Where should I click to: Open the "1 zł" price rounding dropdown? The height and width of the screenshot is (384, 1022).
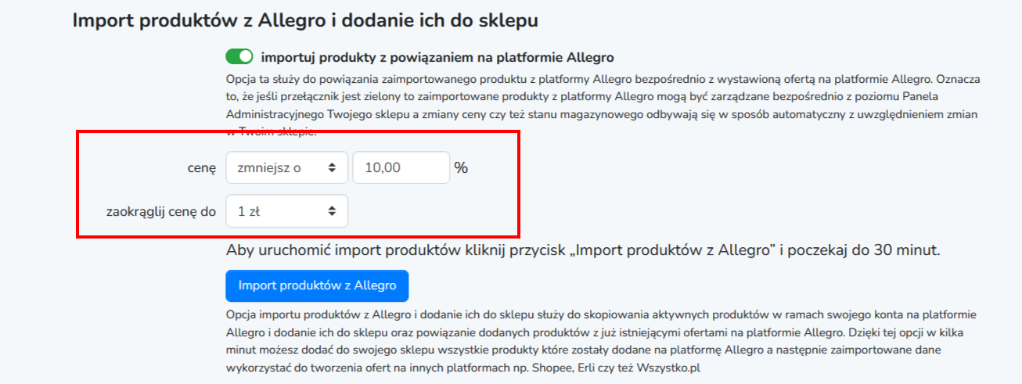pos(287,210)
